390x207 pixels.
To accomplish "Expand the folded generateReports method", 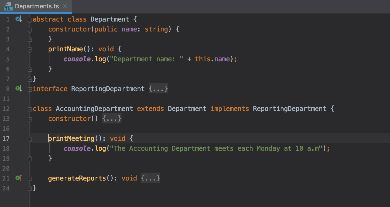I will [x=30, y=179].
